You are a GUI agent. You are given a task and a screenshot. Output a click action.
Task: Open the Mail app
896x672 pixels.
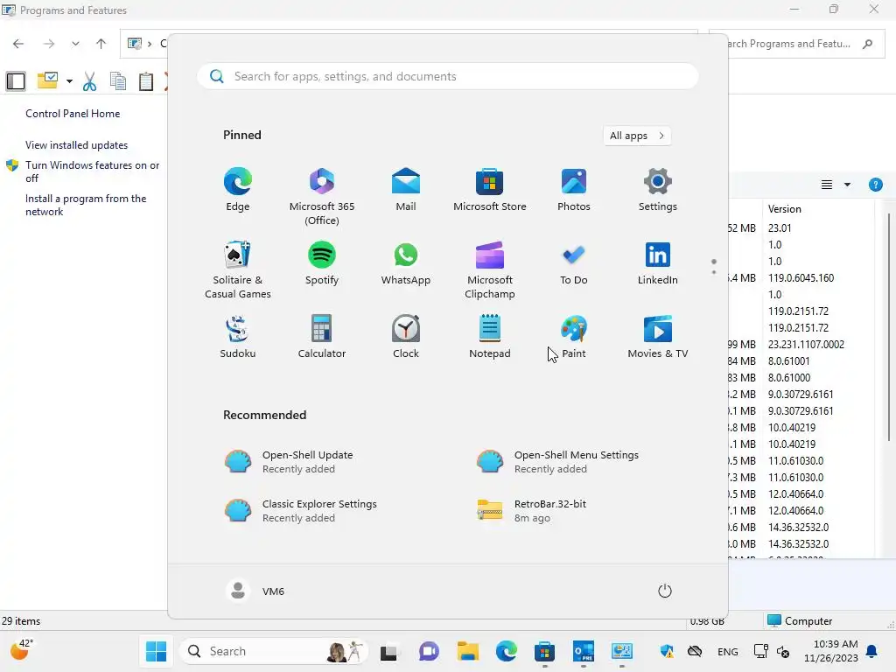click(406, 190)
